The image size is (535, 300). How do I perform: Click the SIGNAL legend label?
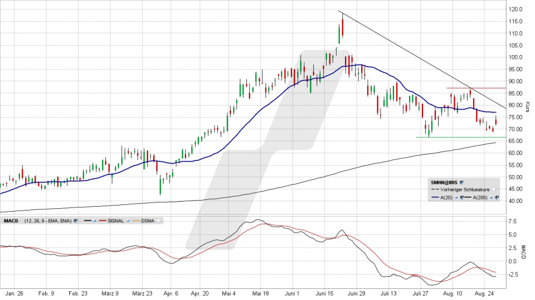[x=116, y=221]
